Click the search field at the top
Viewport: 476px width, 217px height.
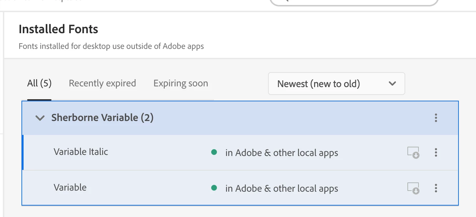coord(354,2)
